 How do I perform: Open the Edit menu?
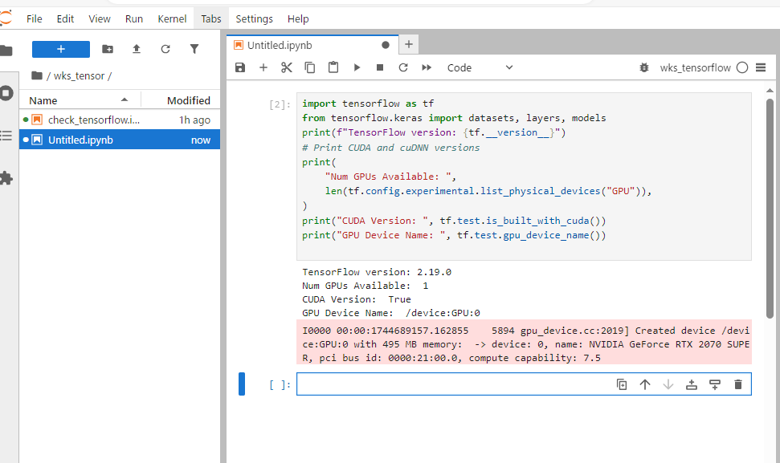click(65, 19)
